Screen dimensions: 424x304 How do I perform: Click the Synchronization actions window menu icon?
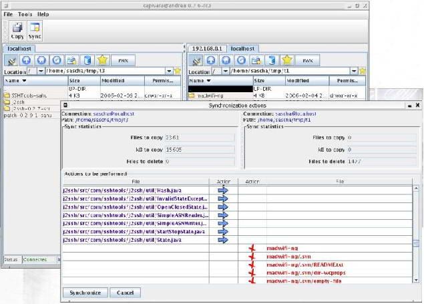[x=65, y=105]
